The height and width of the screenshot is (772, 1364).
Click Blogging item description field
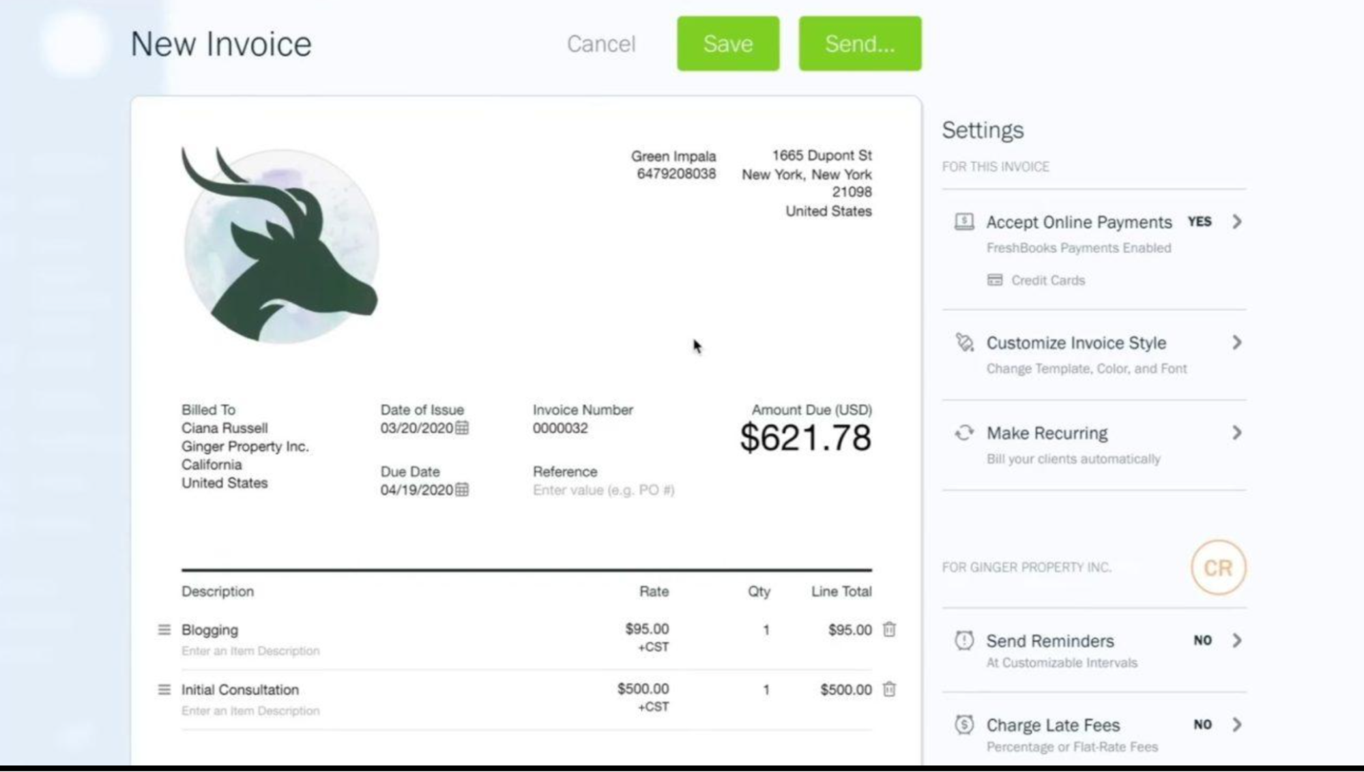click(250, 651)
